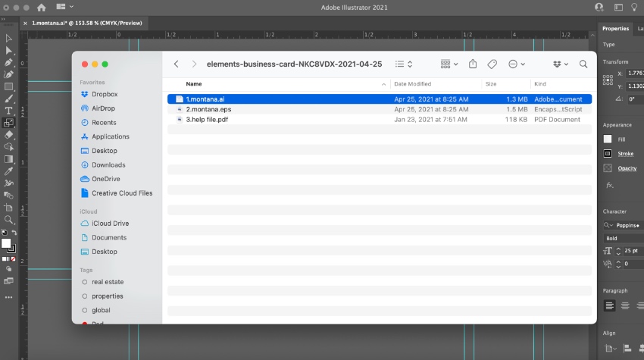The height and width of the screenshot is (360, 644).
Task: Open list view options dropdown
Action: (x=404, y=64)
